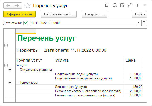Select the Услуги group row cell
Image resolution: width=152 pixels, height=106 pixels.
pyautogui.click(x=35, y=65)
